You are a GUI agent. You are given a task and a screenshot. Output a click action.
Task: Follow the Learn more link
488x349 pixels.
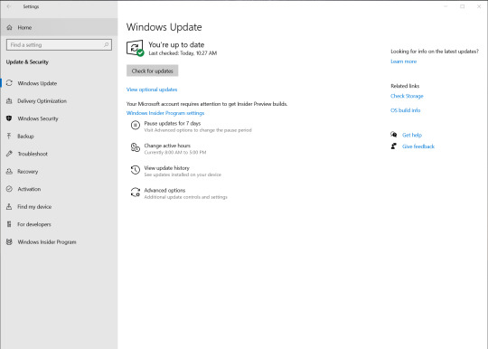pyautogui.click(x=403, y=61)
